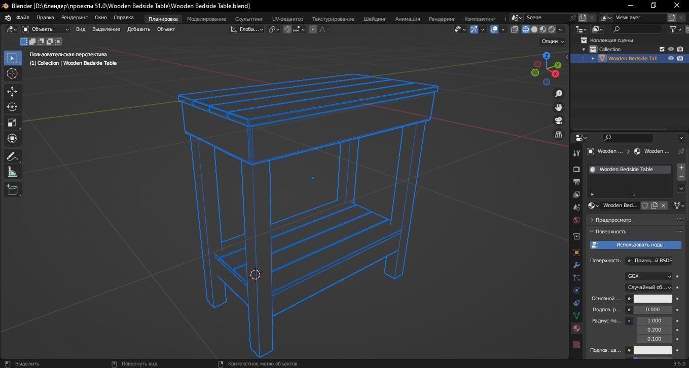Switch to solid viewport shading

pyautogui.click(x=534, y=29)
